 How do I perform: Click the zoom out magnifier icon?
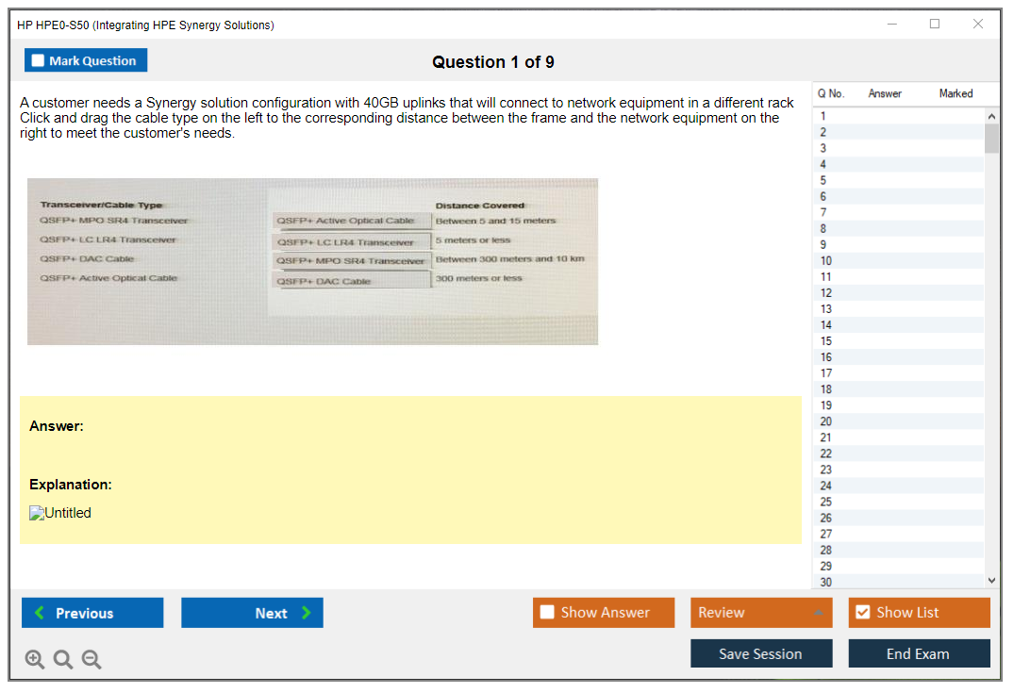coord(91,660)
